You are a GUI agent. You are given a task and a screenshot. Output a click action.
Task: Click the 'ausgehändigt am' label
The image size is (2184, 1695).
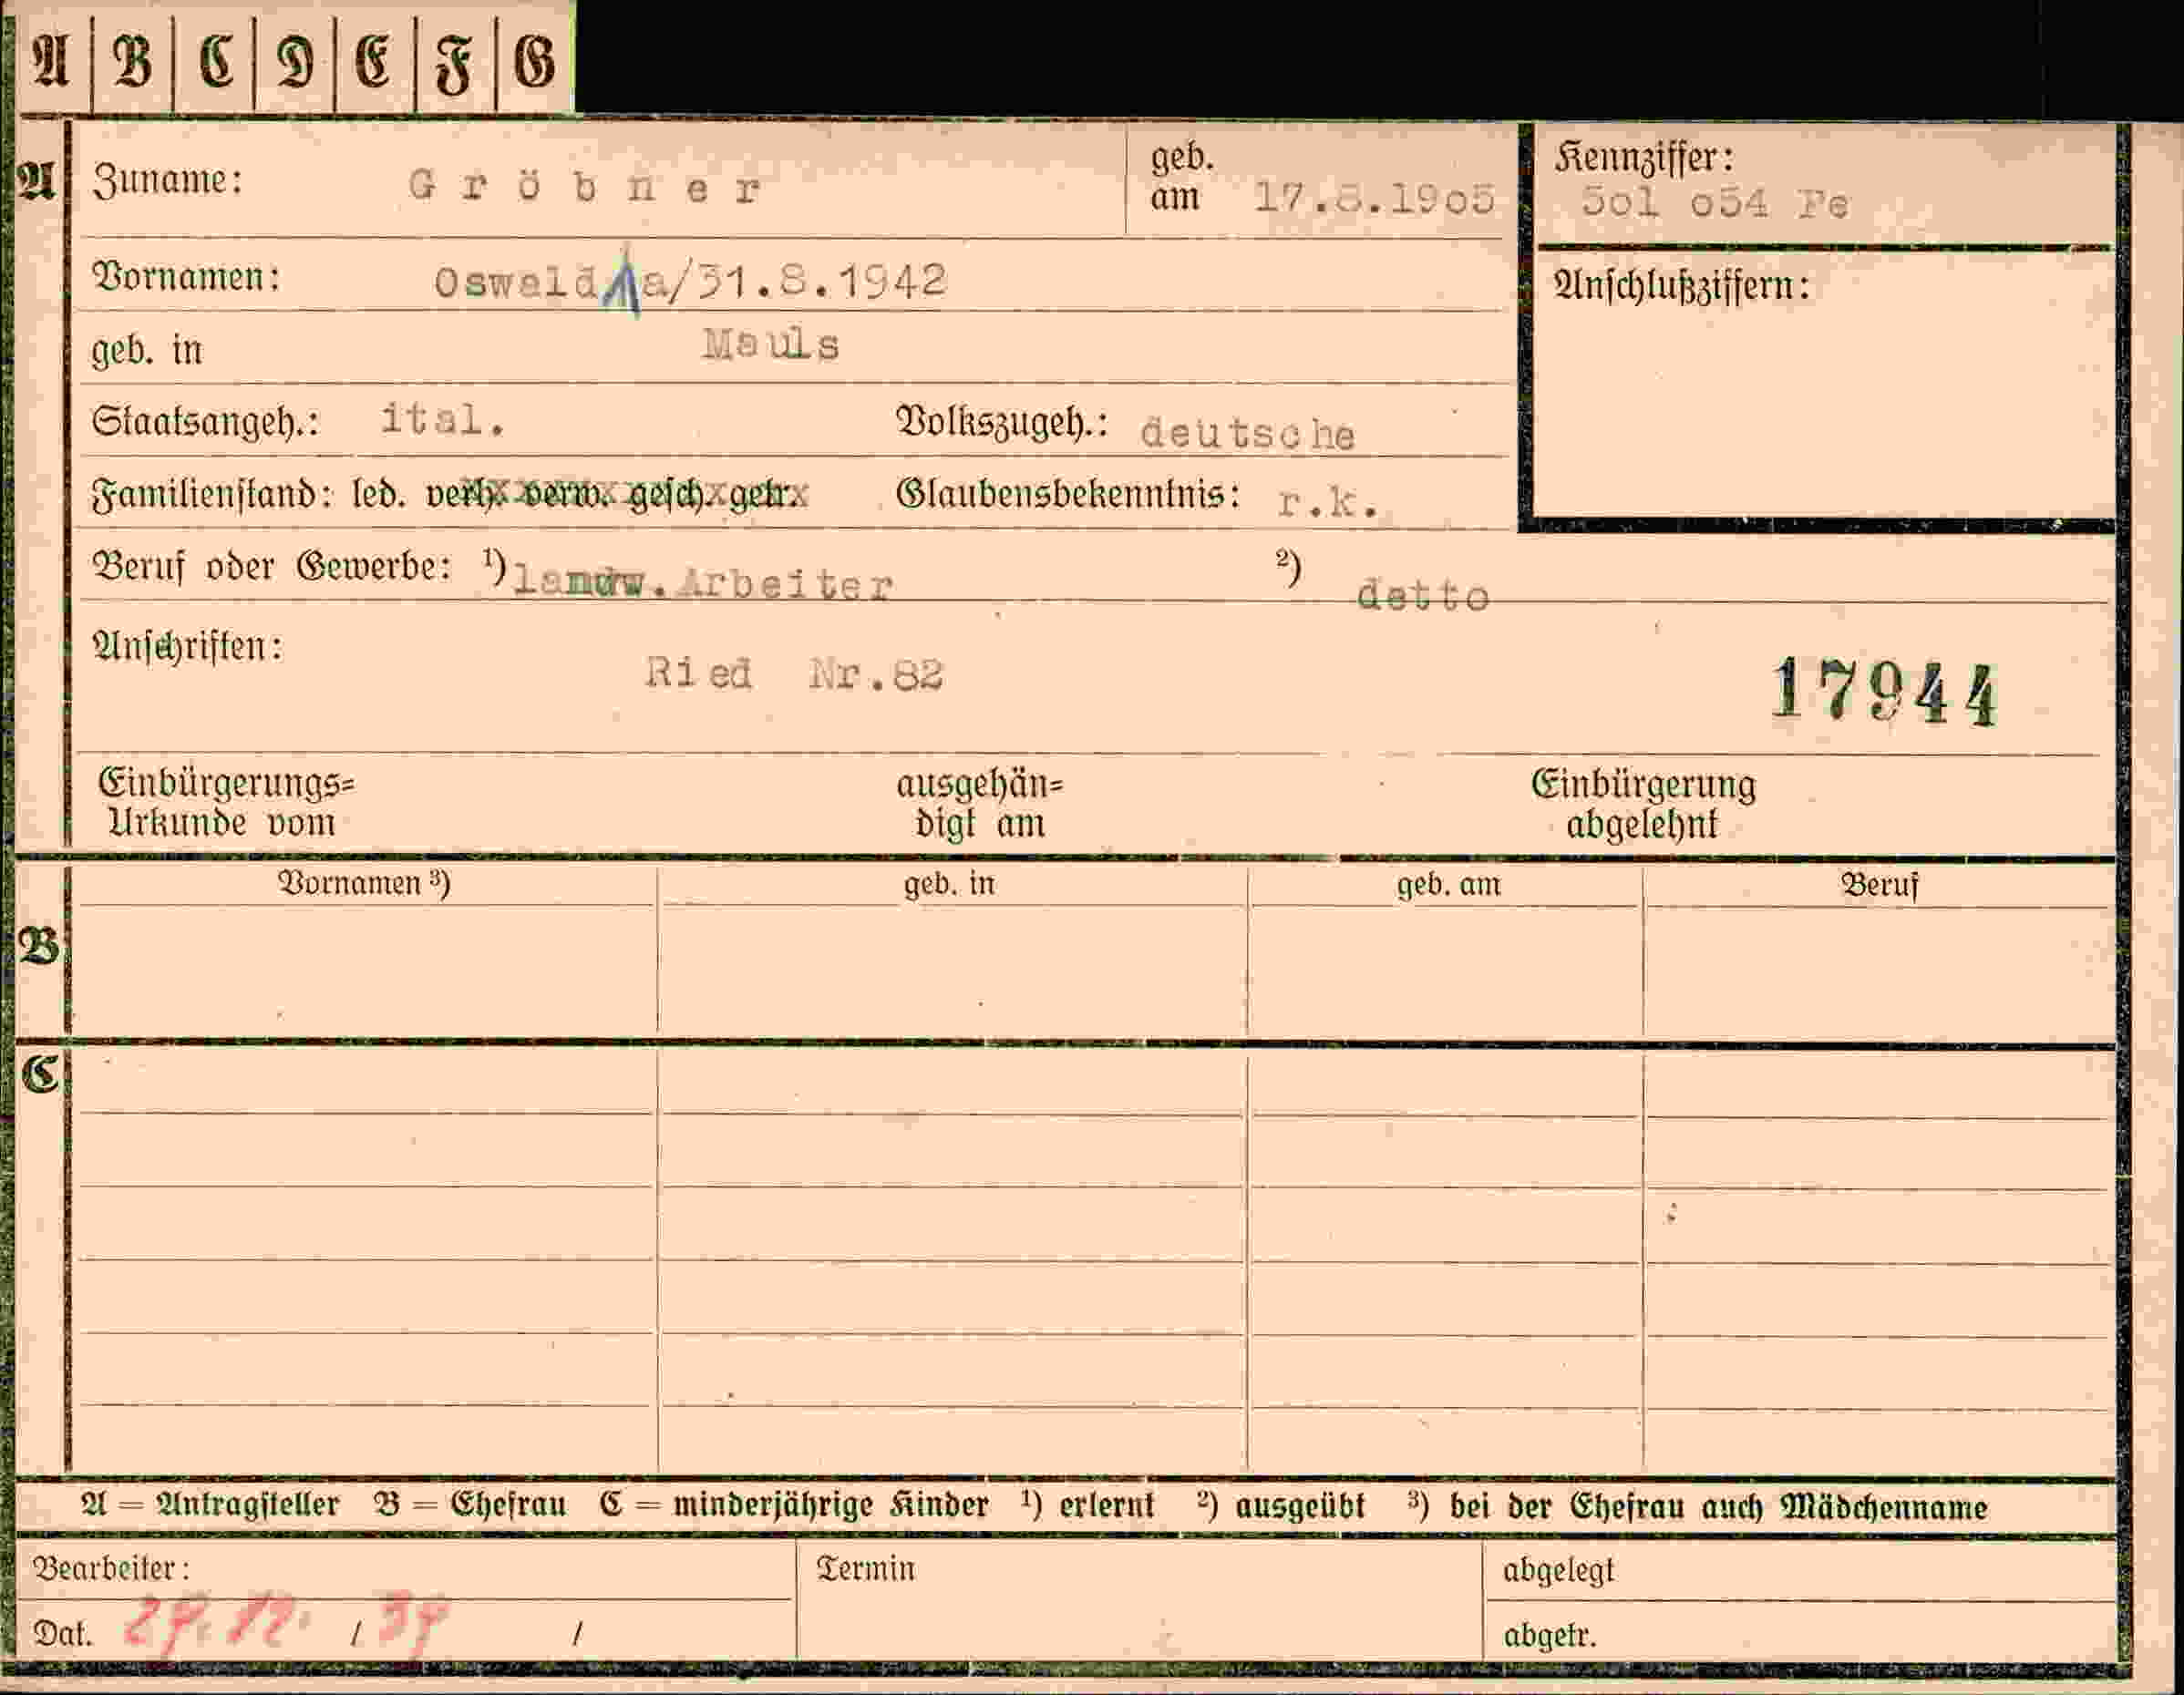(x=979, y=805)
